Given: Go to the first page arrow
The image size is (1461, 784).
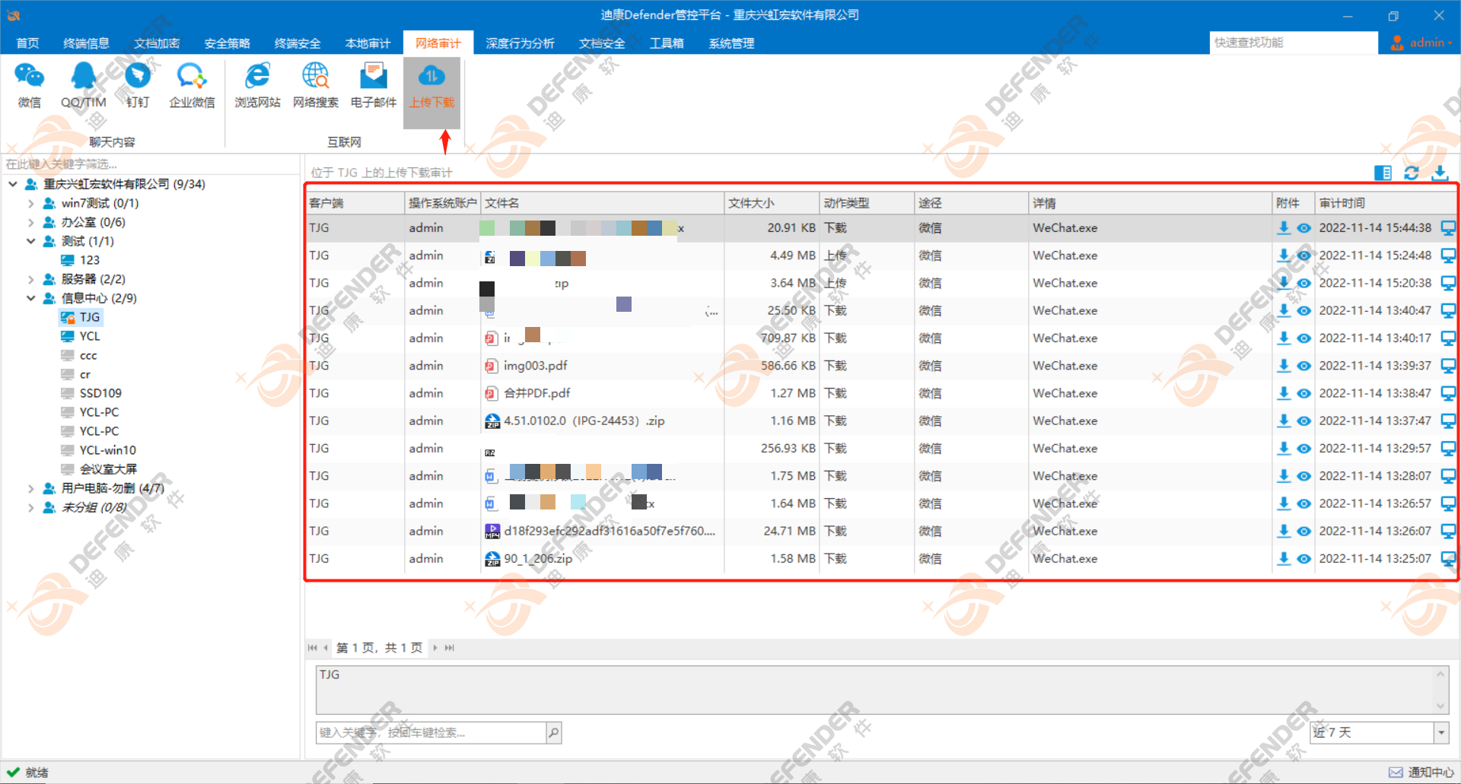Looking at the screenshot, I should 312,648.
